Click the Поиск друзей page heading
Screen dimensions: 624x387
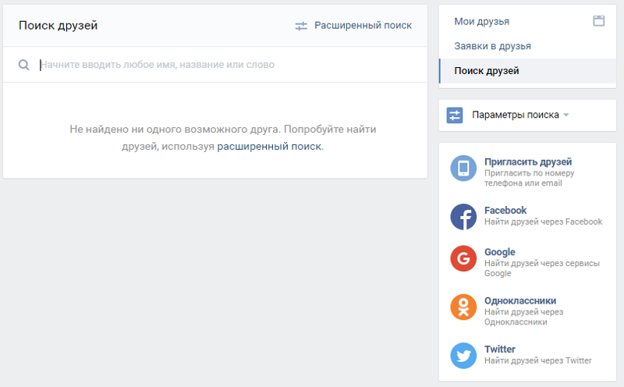[x=58, y=26]
